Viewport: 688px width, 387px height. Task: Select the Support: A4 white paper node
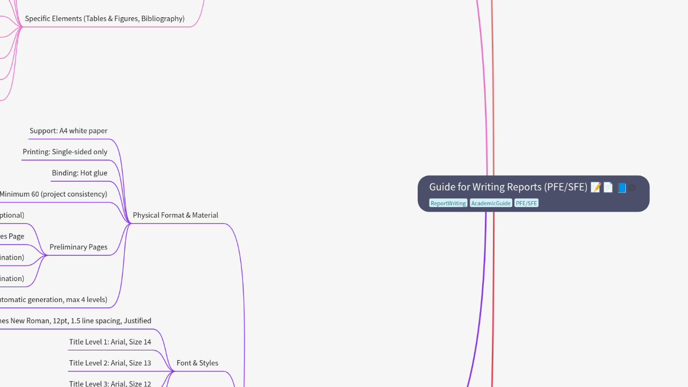coord(68,131)
